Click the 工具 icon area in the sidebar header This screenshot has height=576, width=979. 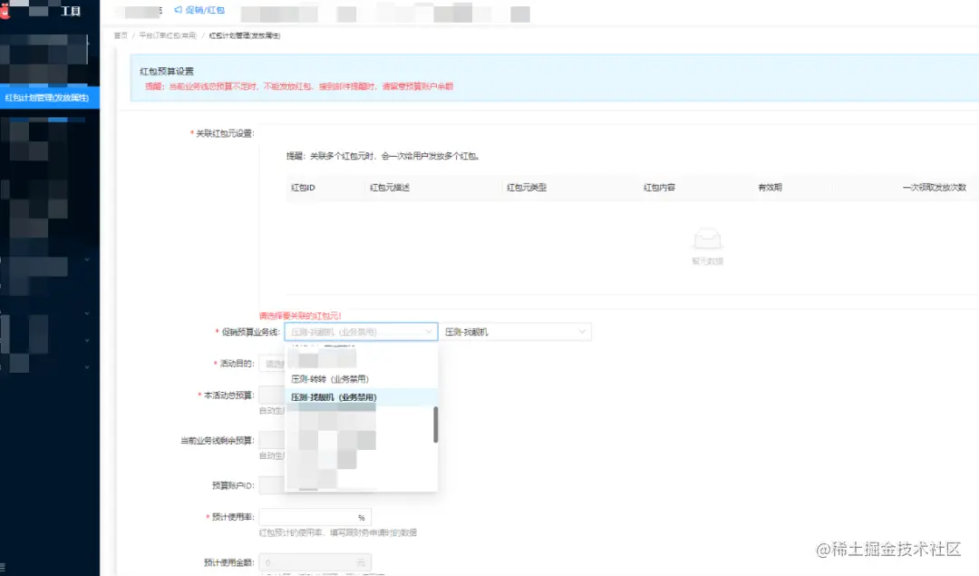tap(71, 11)
